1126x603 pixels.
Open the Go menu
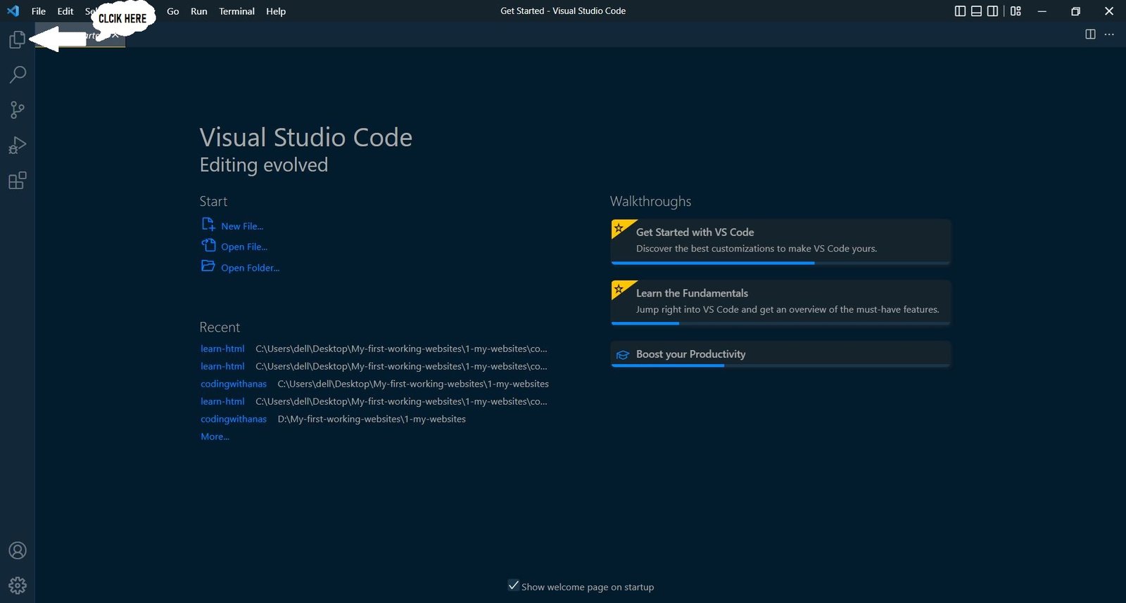(x=173, y=11)
